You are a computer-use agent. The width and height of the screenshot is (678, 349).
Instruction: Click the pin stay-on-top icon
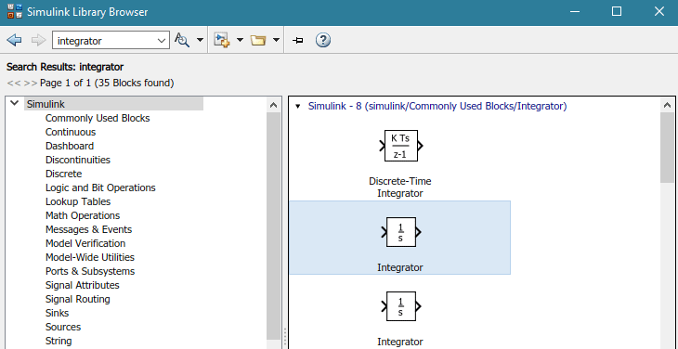click(297, 41)
